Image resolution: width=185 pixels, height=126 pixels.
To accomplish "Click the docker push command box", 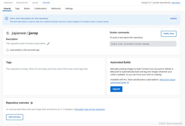I will [143, 44].
